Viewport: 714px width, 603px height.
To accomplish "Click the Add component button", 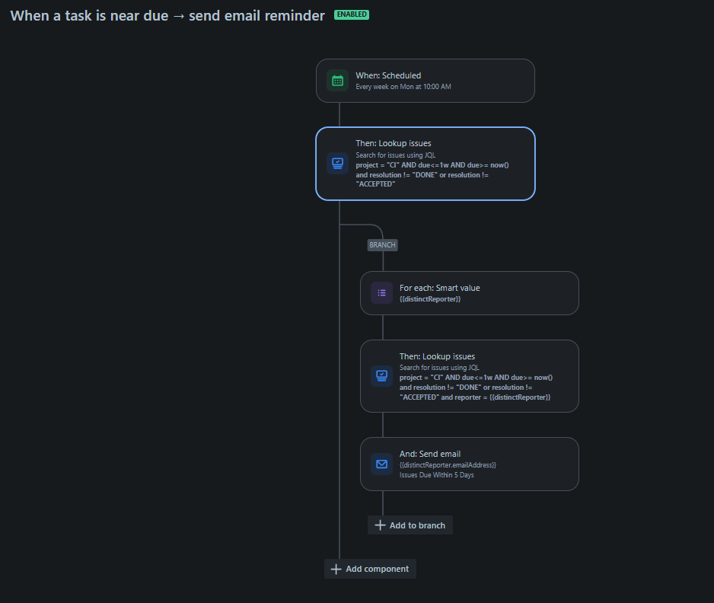I will (x=370, y=569).
